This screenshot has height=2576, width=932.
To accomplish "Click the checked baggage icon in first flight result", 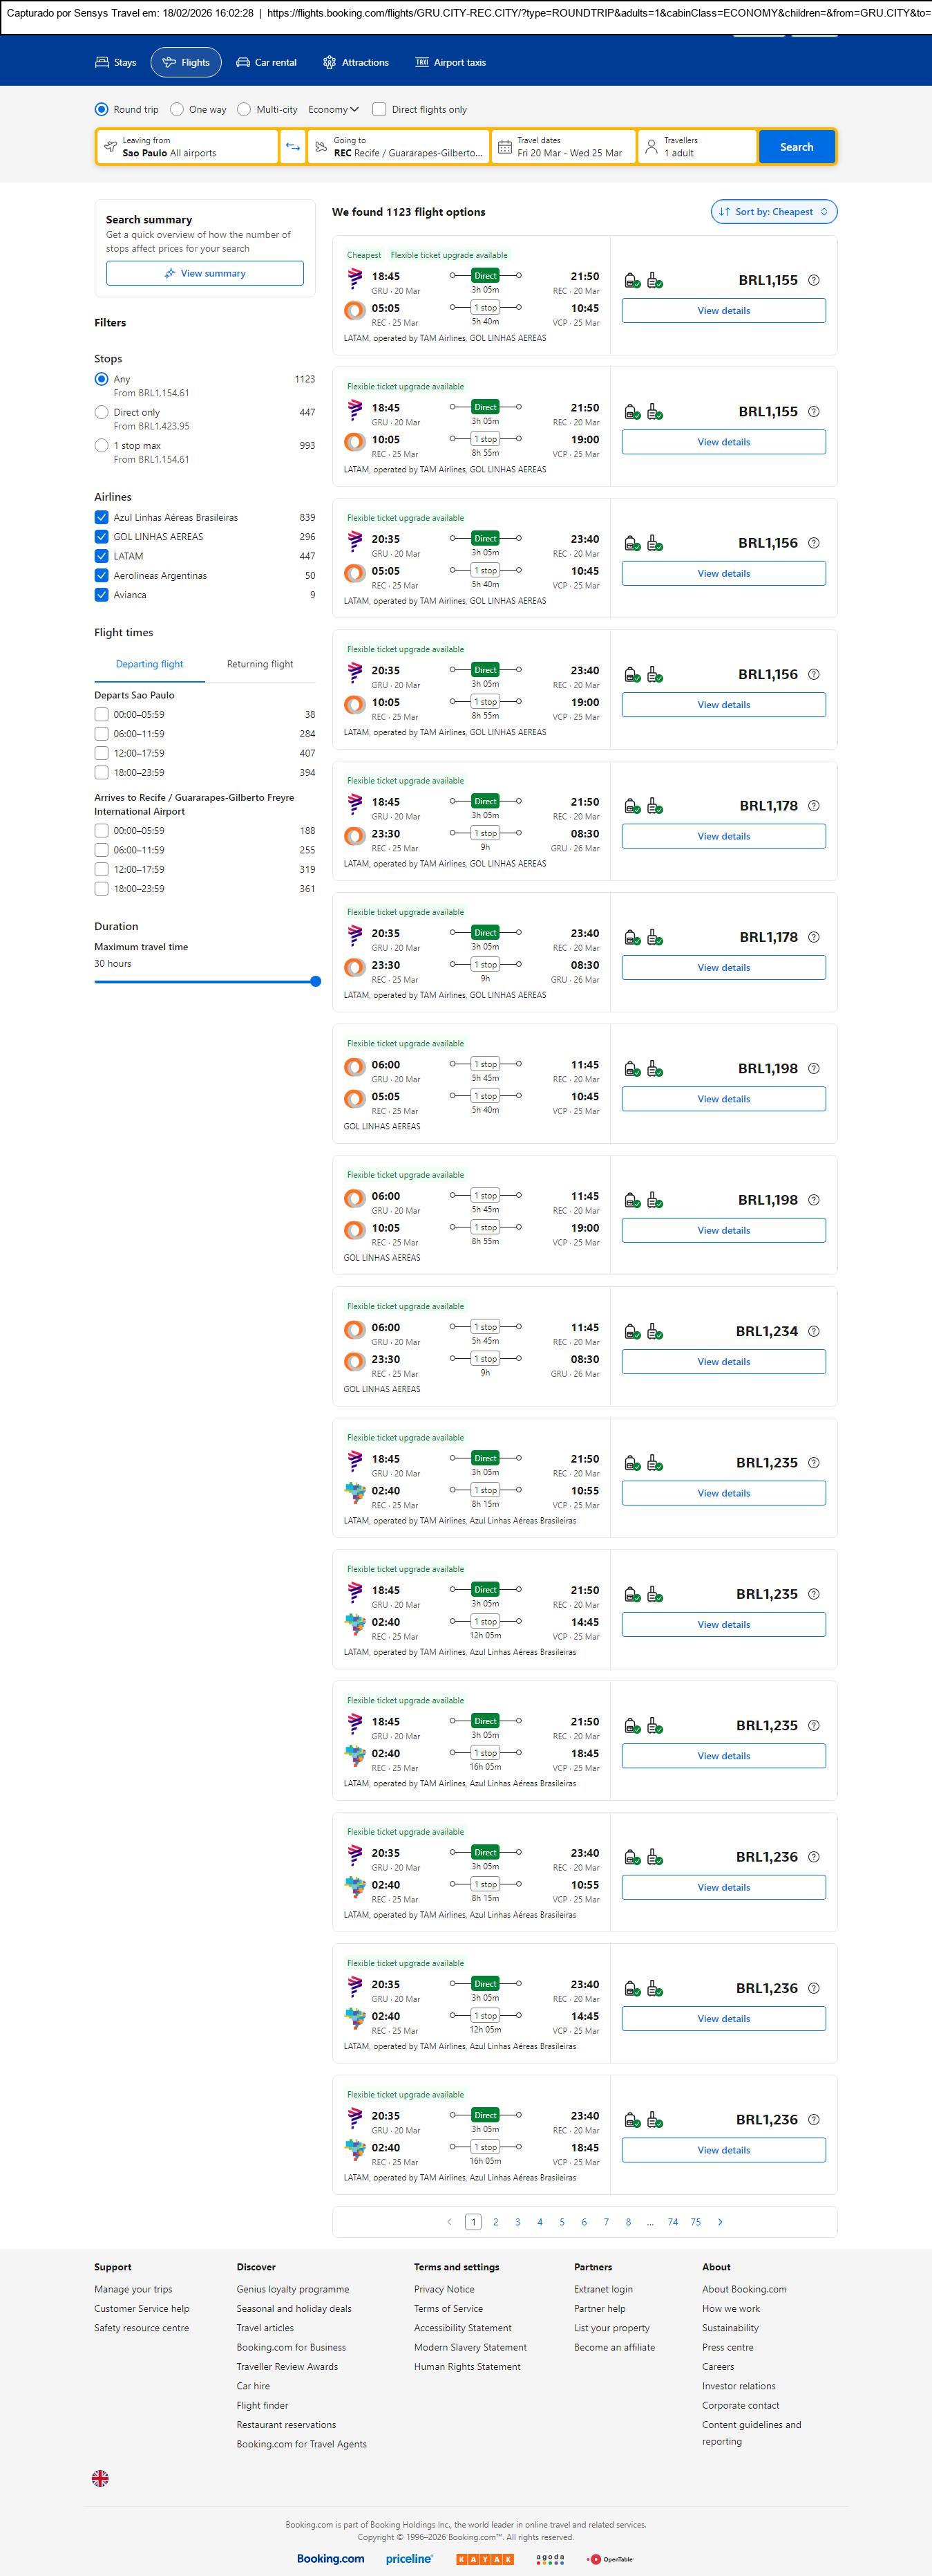I will coord(654,281).
